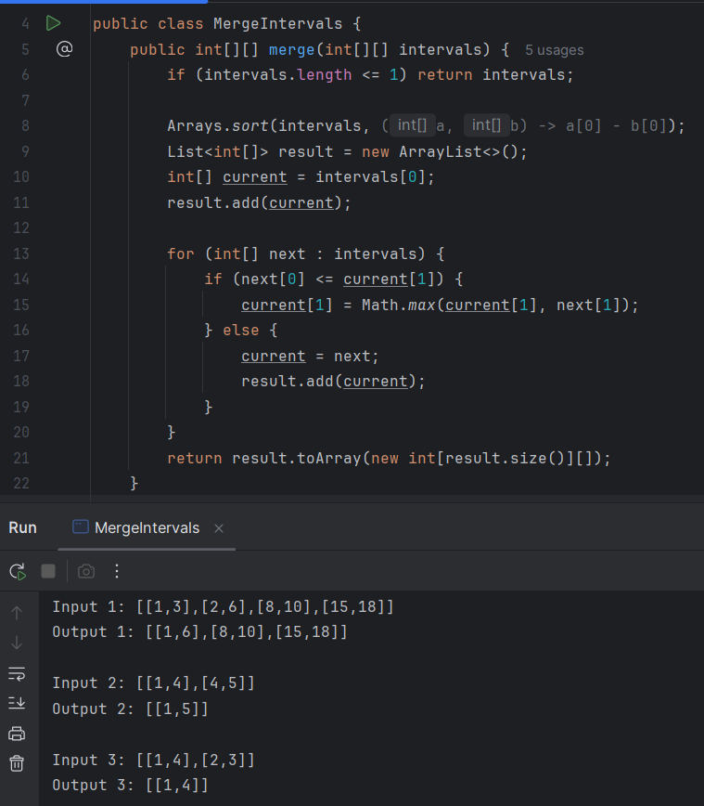Click the green Run gutter icon beside MergeIntervals class
Image resolution: width=704 pixels, height=806 pixels.
[x=53, y=23]
